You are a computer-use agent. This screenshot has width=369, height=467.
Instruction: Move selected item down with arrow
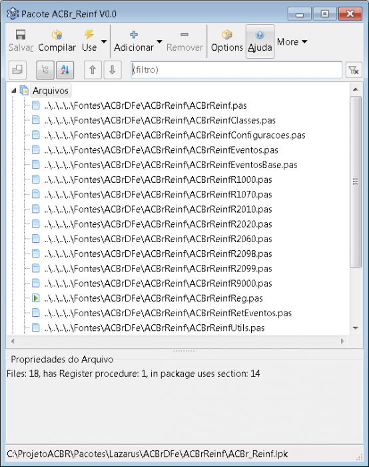click(x=112, y=70)
